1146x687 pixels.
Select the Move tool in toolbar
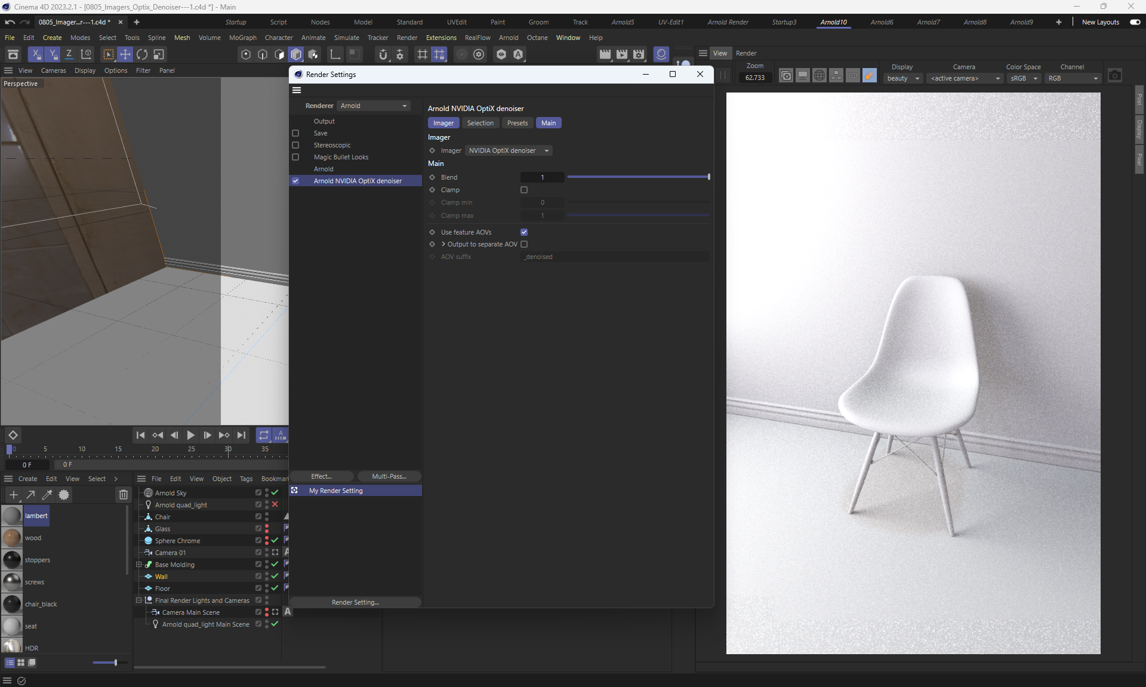pos(125,54)
